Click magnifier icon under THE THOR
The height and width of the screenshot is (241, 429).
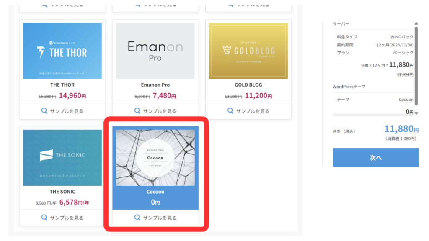(x=44, y=111)
